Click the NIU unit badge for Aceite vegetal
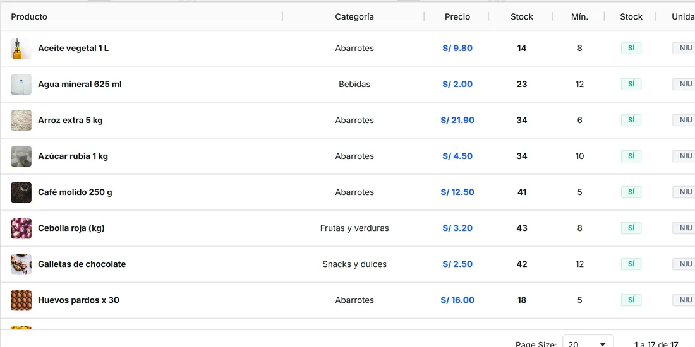695x347 pixels. (x=684, y=48)
